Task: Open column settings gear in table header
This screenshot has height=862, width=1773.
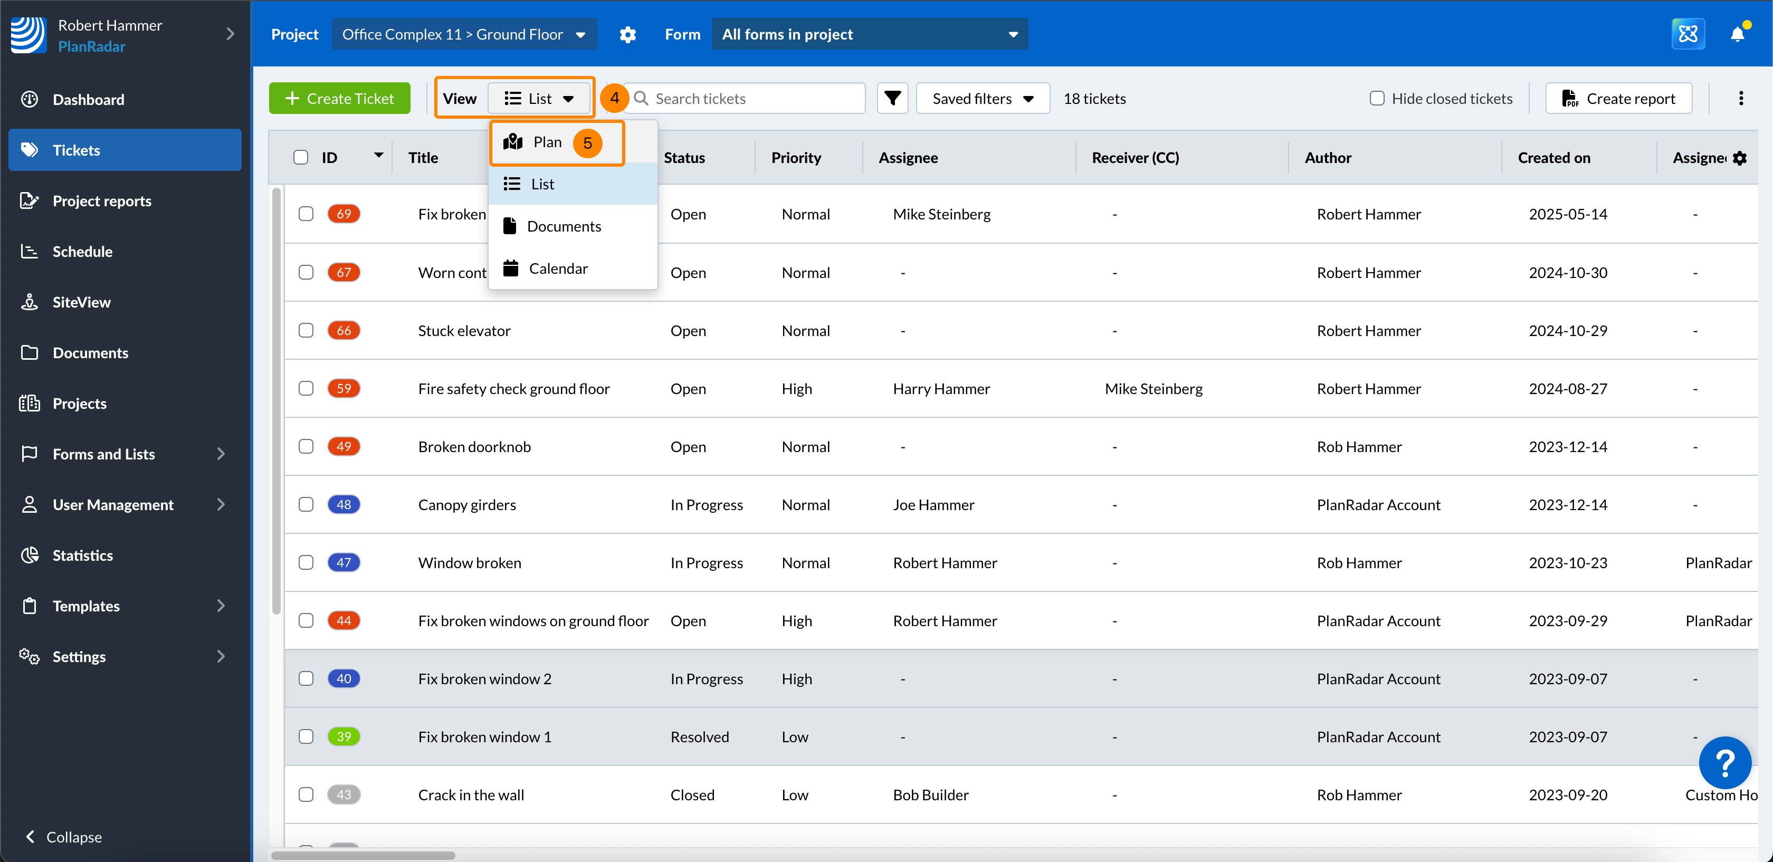Action: tap(1740, 158)
